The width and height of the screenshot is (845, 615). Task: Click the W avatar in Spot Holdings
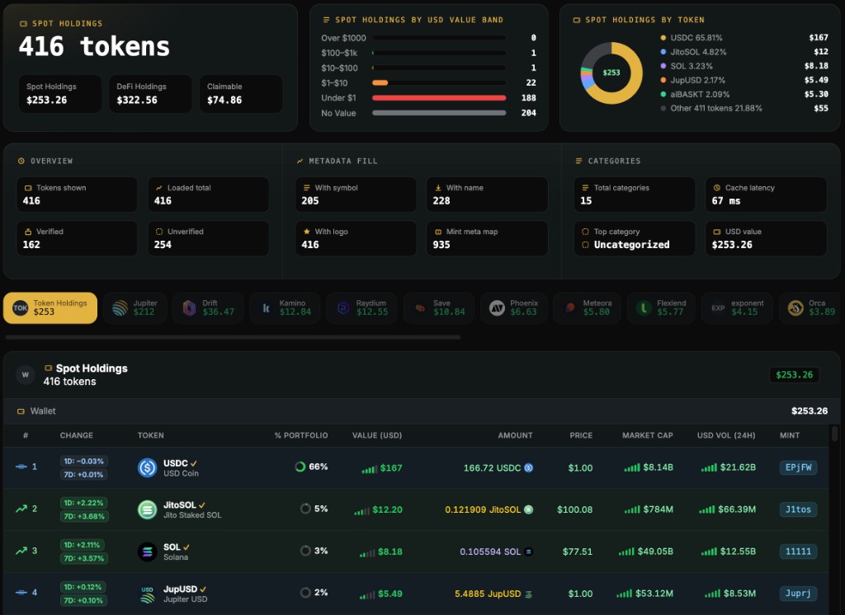click(x=26, y=375)
